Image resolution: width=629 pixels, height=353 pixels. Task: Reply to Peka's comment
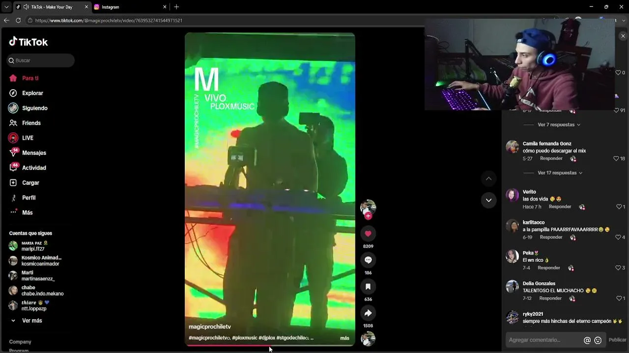tap(549, 268)
